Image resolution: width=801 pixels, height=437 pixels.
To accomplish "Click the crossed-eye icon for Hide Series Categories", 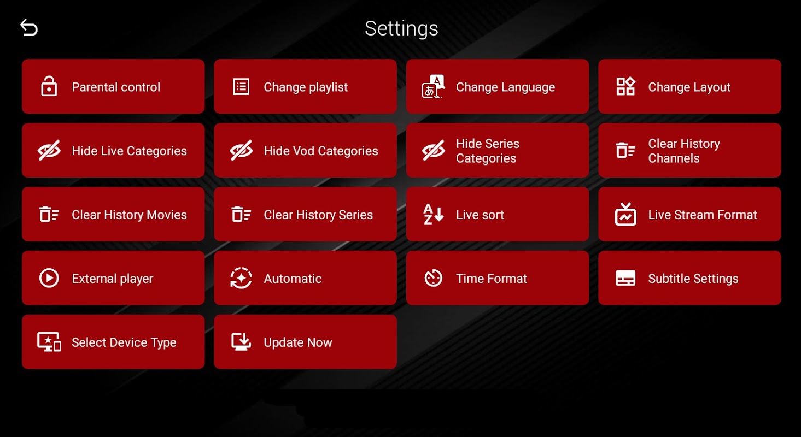I will tap(434, 150).
